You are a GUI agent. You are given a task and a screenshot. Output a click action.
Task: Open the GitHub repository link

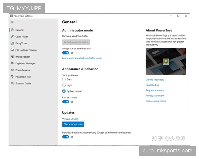point(155,79)
